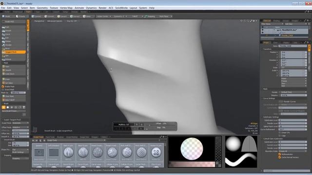Screen dimensions: 312x175
Task: Click the viewport maximize icon at top right
Action: (x=251, y=21)
